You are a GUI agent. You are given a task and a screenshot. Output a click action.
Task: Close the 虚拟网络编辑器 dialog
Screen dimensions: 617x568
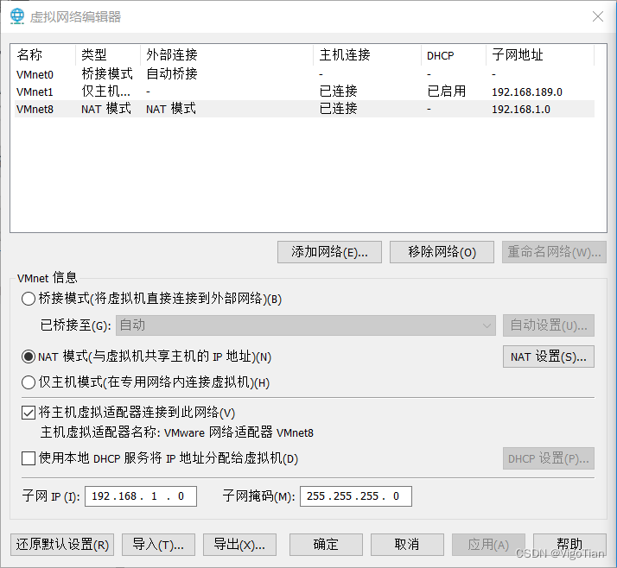point(598,16)
